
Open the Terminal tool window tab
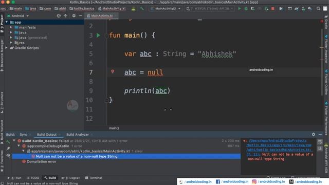[x=94, y=178]
